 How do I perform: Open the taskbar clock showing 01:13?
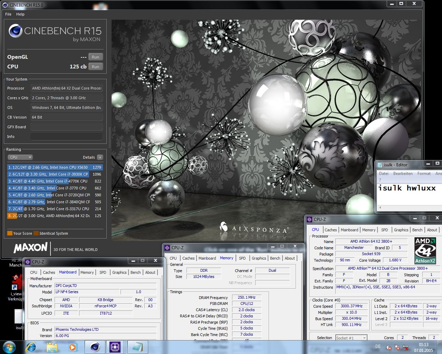(424, 347)
